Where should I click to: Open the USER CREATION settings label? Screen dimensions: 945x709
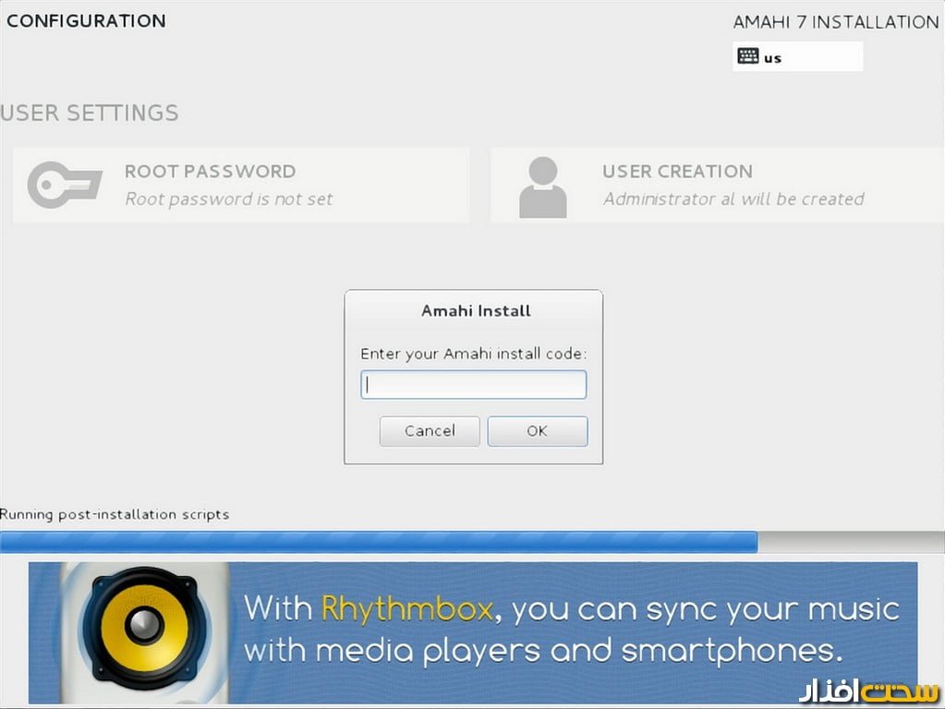pyautogui.click(x=677, y=171)
